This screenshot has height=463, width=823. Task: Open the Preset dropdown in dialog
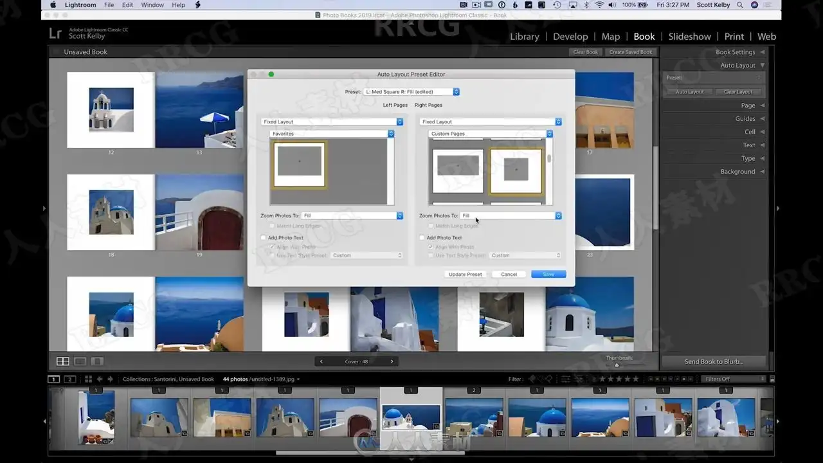(x=411, y=92)
